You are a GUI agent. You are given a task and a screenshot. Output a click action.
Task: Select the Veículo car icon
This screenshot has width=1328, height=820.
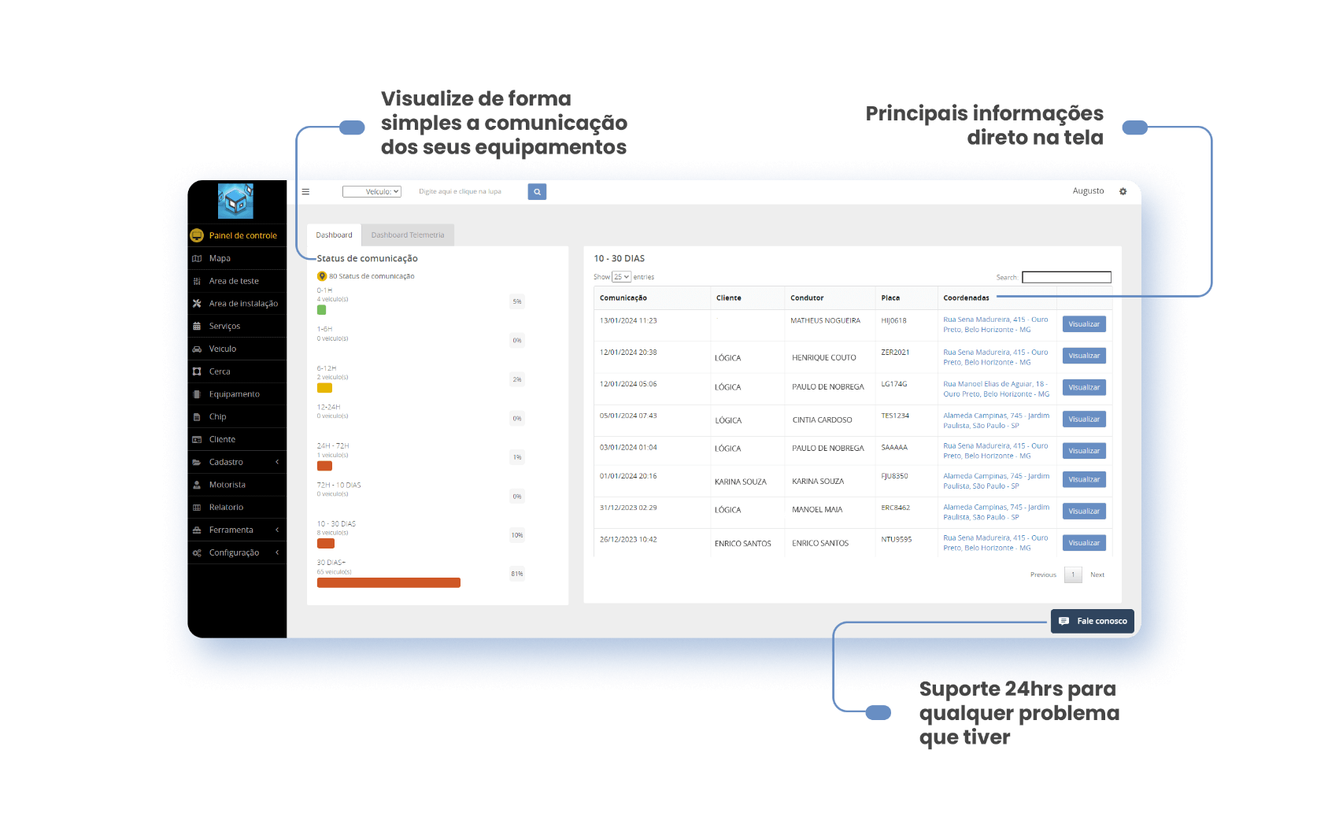click(x=197, y=349)
